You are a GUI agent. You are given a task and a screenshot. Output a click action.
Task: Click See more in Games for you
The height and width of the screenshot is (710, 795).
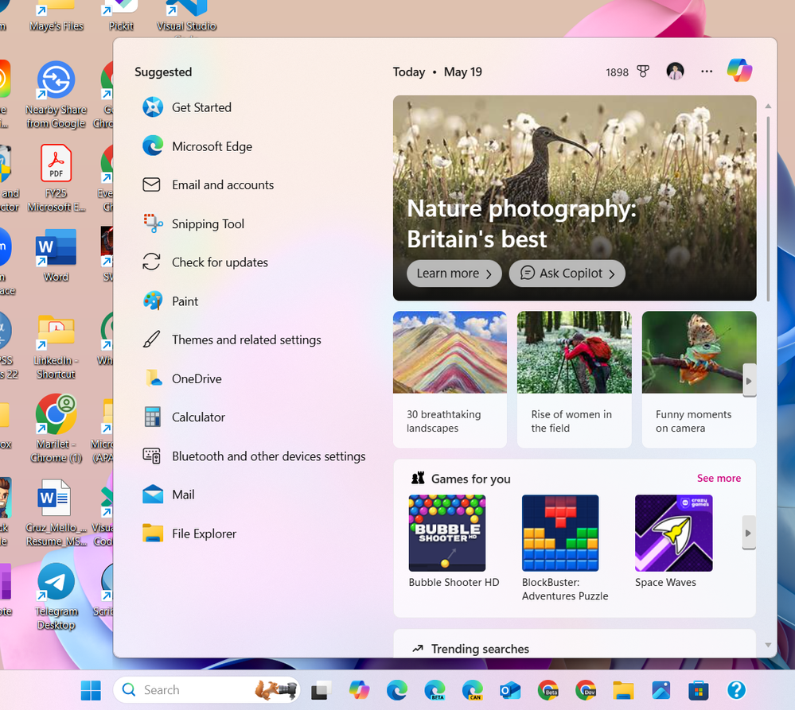(x=719, y=478)
